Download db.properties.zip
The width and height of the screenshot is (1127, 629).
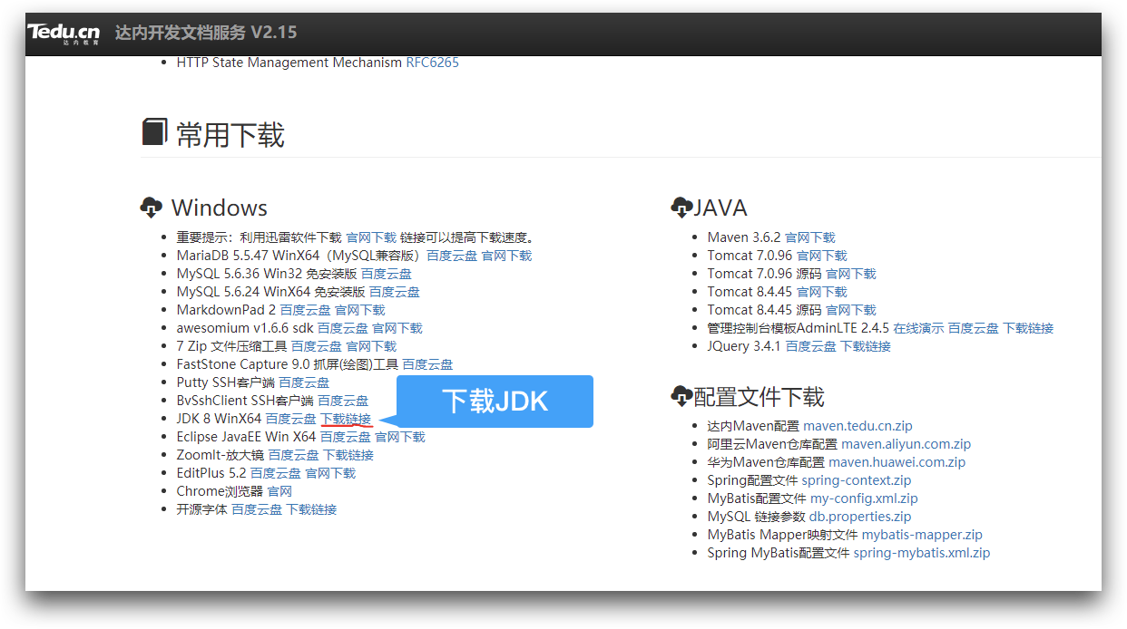(x=861, y=517)
